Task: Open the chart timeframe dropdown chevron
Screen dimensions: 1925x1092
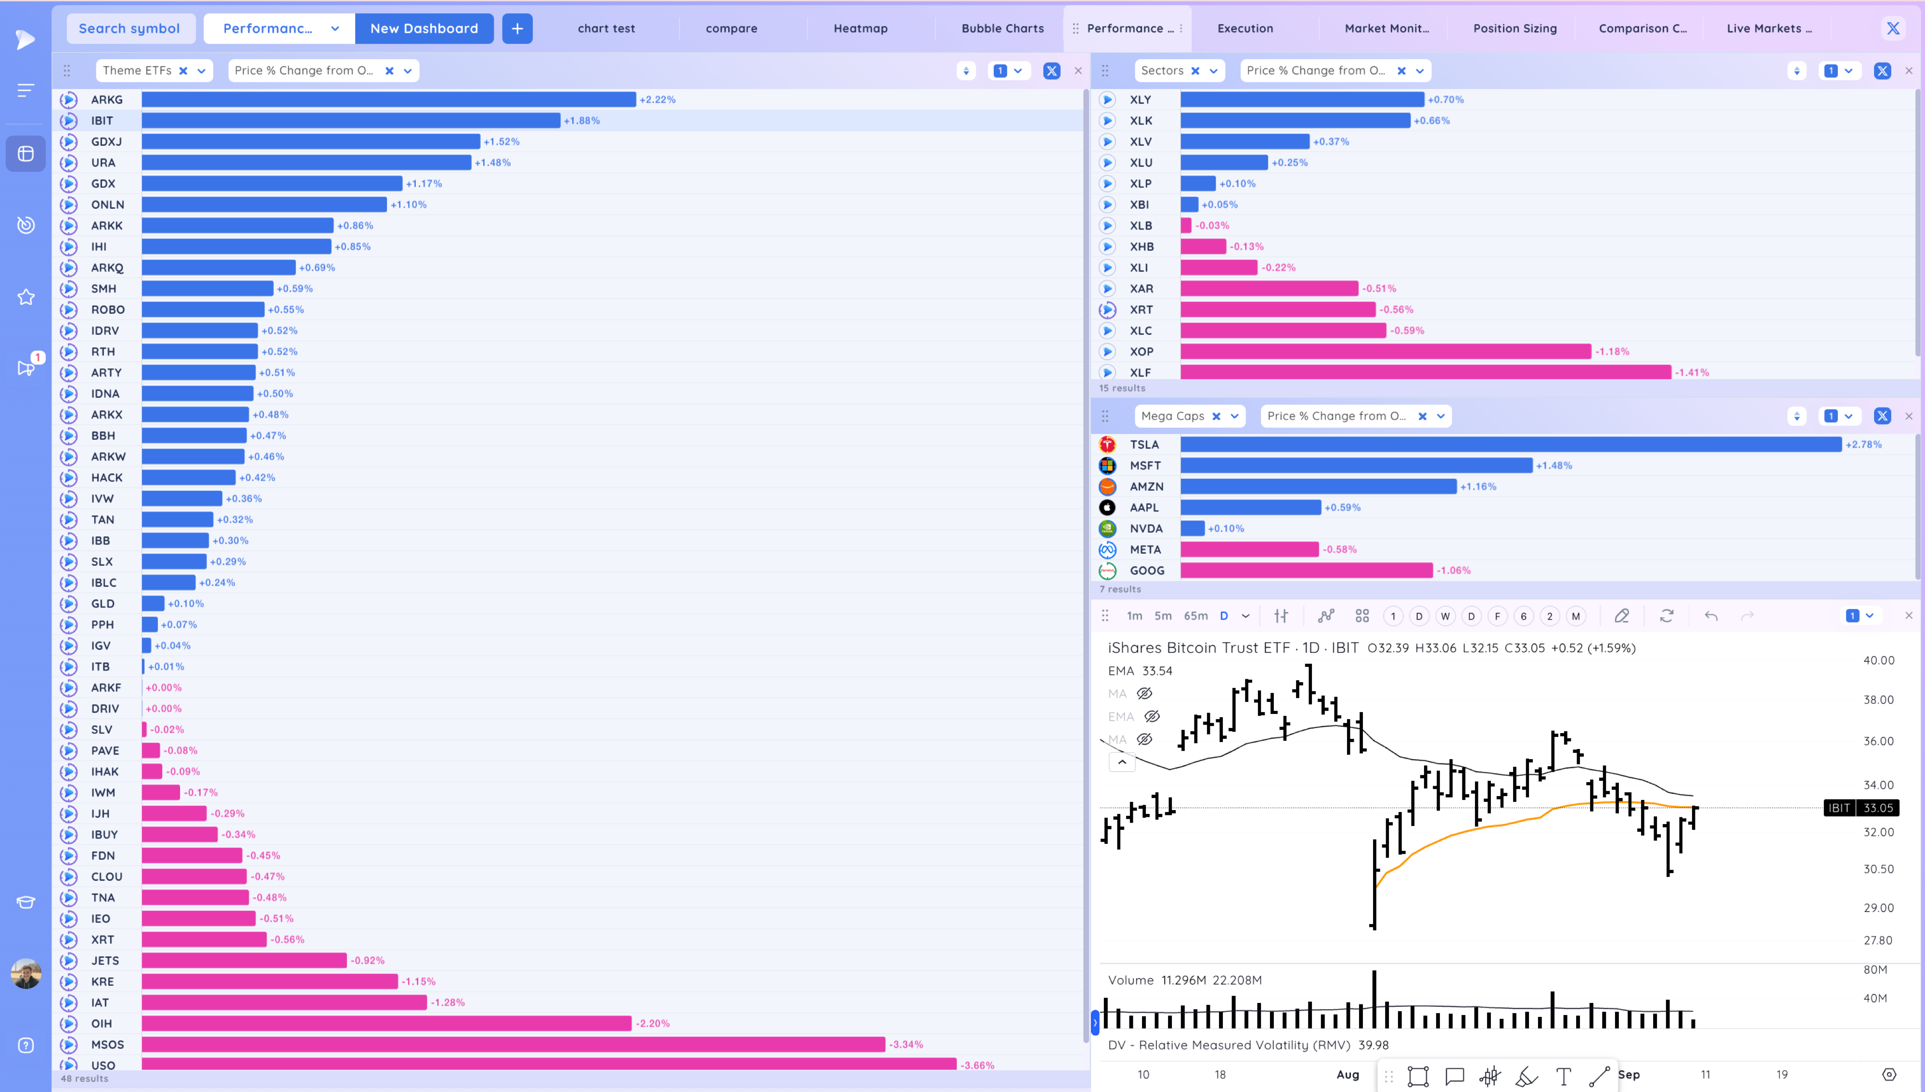Action: pyautogui.click(x=1245, y=616)
